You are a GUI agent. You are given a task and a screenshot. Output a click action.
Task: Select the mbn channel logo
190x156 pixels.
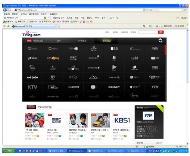click(x=32, y=96)
